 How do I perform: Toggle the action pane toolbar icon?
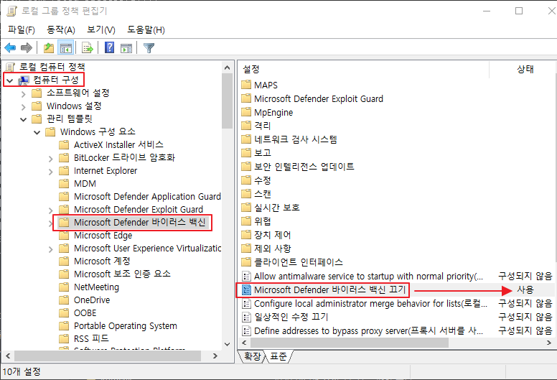click(126, 47)
